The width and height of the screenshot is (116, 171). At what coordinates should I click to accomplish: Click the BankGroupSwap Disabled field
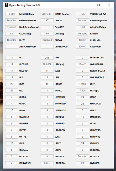pyautogui.click(x=82, y=21)
